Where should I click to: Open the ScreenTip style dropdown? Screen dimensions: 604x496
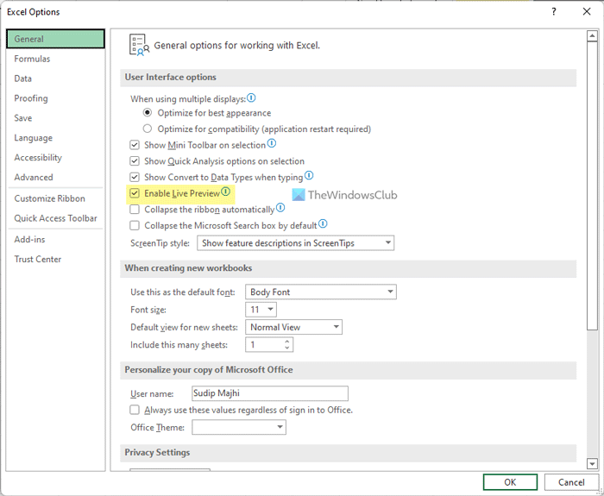pos(295,243)
